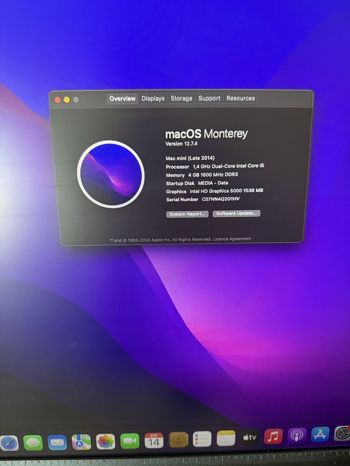Click the System Report button

point(187,214)
